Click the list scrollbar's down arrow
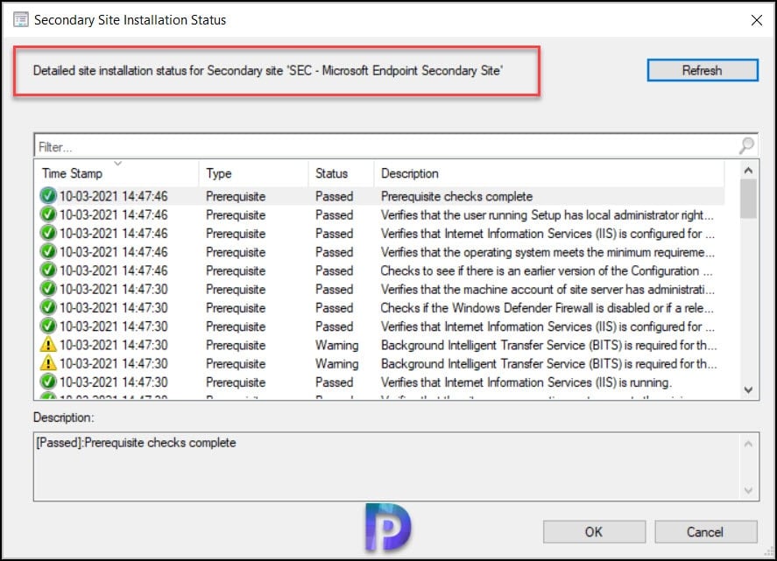This screenshot has height=561, width=777. [748, 390]
